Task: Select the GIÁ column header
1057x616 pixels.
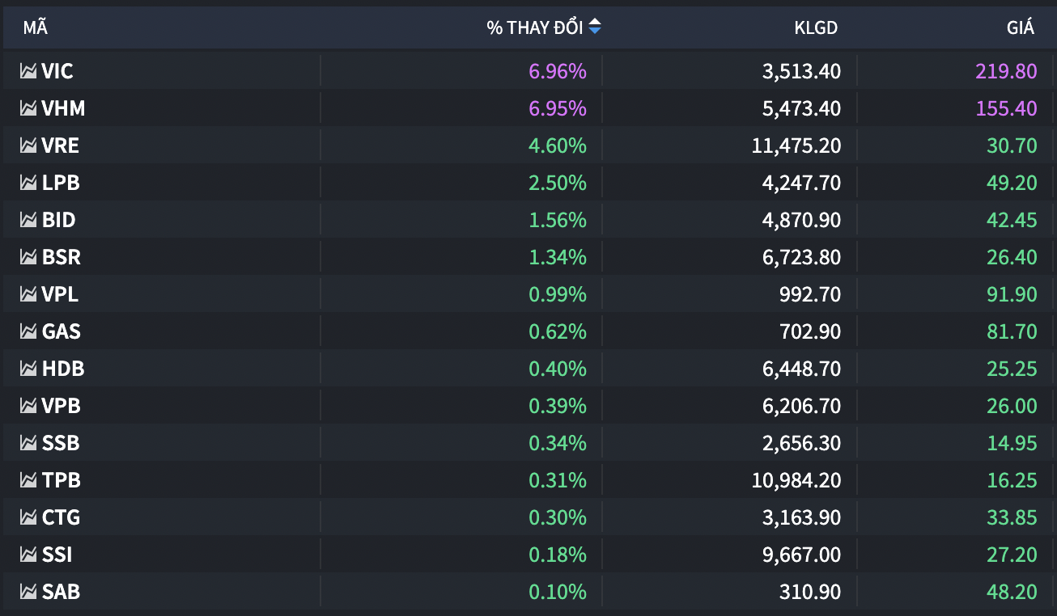Action: (1021, 27)
